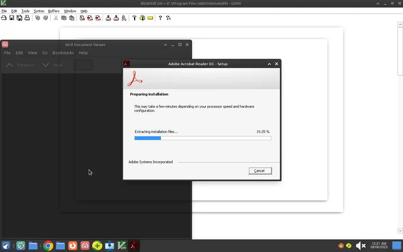403x252 pixels.
Task: Maximize the Atril Document Viewer window
Action: click(180, 45)
